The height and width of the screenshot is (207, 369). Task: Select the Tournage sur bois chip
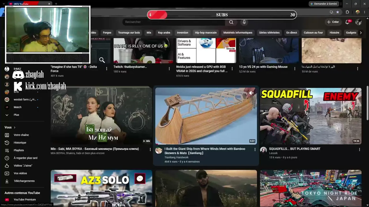pos(129,33)
